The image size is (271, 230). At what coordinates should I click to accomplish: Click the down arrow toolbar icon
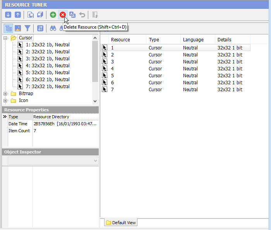click(8, 15)
